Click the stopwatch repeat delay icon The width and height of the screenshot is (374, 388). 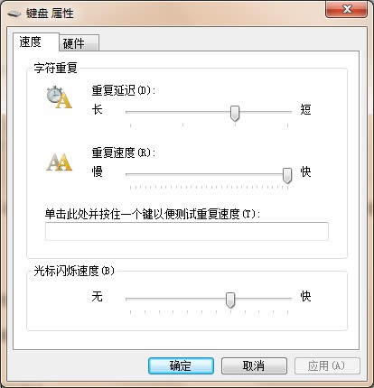(59, 97)
